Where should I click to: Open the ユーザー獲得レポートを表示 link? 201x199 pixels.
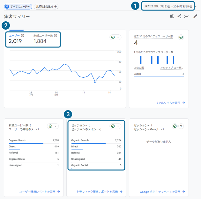39,192
